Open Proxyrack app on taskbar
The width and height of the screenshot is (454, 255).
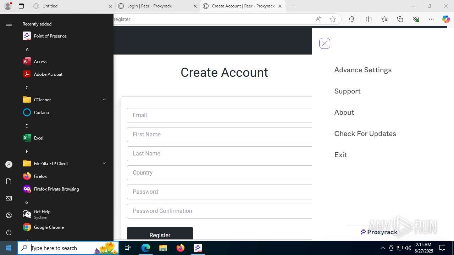tap(198, 248)
